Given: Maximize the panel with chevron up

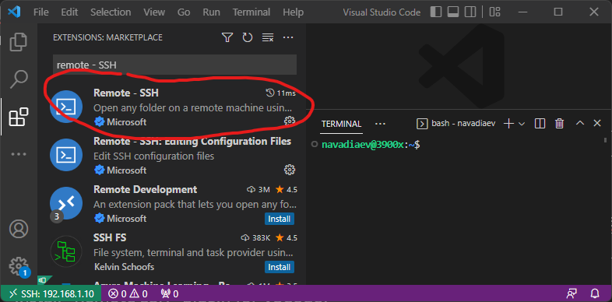Looking at the screenshot, I should [580, 123].
